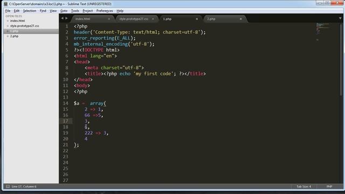Click Line 17, Column 6 status text

[24, 186]
